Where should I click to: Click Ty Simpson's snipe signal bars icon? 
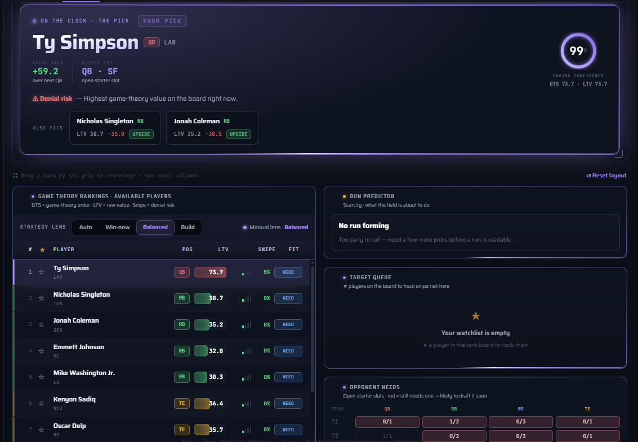click(x=247, y=273)
